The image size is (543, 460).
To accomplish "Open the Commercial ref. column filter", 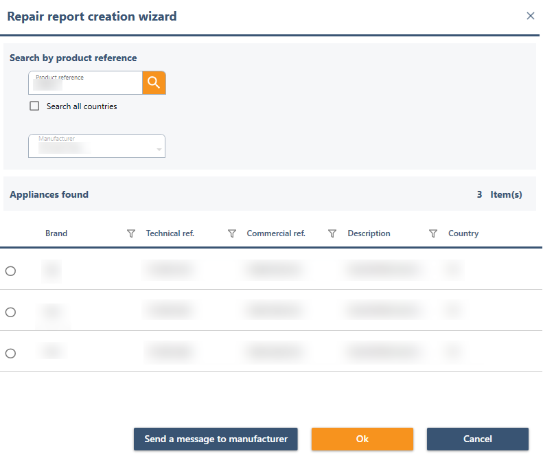I will tap(332, 233).
